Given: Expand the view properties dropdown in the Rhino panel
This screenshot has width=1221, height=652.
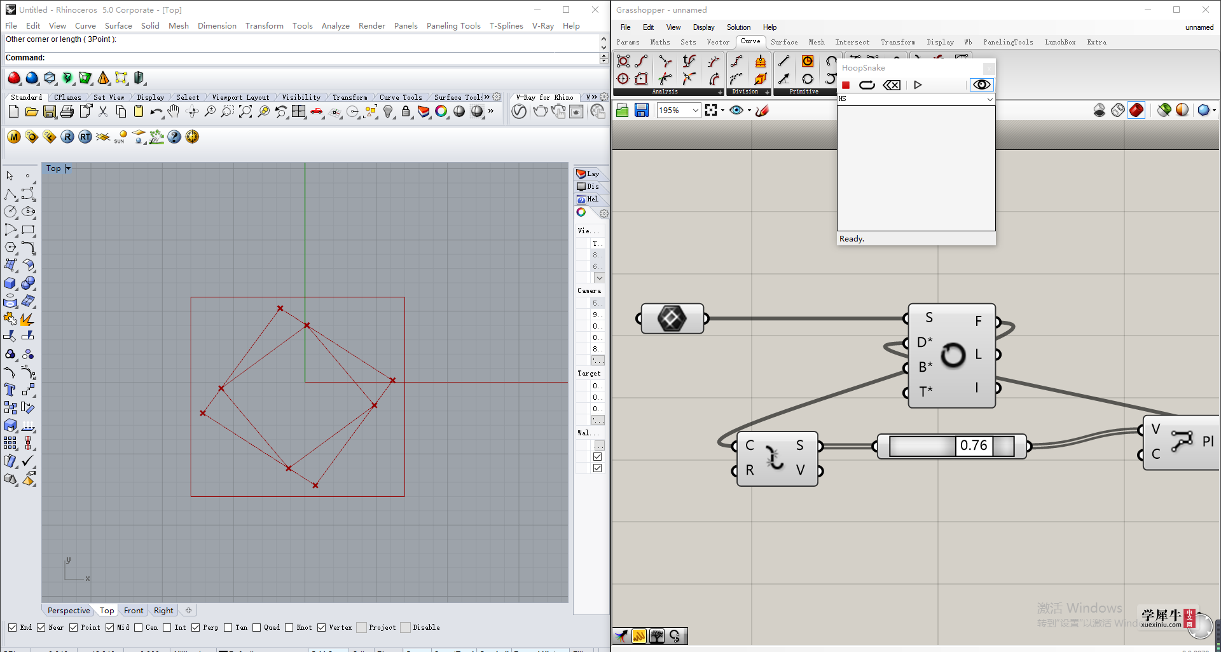Looking at the screenshot, I should (x=600, y=278).
